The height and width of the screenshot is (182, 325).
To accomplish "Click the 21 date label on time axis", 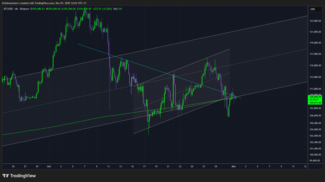I will (168, 166).
